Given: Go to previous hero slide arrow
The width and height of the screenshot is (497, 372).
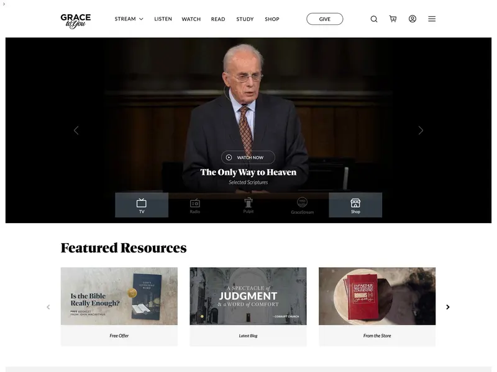Looking at the screenshot, I should click(x=76, y=130).
